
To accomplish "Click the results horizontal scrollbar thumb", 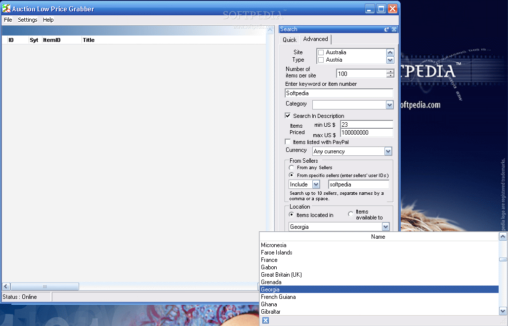I will coord(44,287).
